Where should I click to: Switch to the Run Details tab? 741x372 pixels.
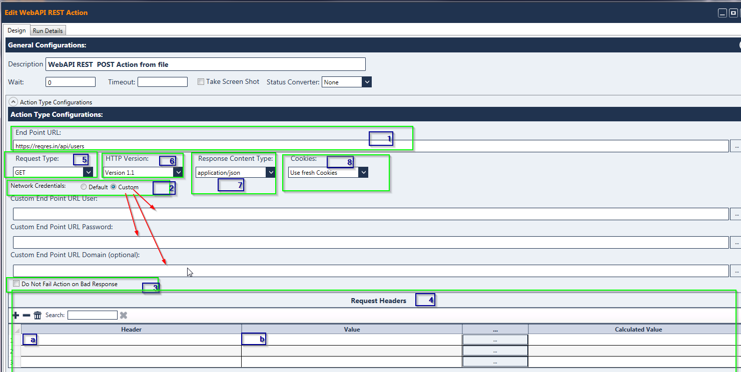click(x=48, y=30)
